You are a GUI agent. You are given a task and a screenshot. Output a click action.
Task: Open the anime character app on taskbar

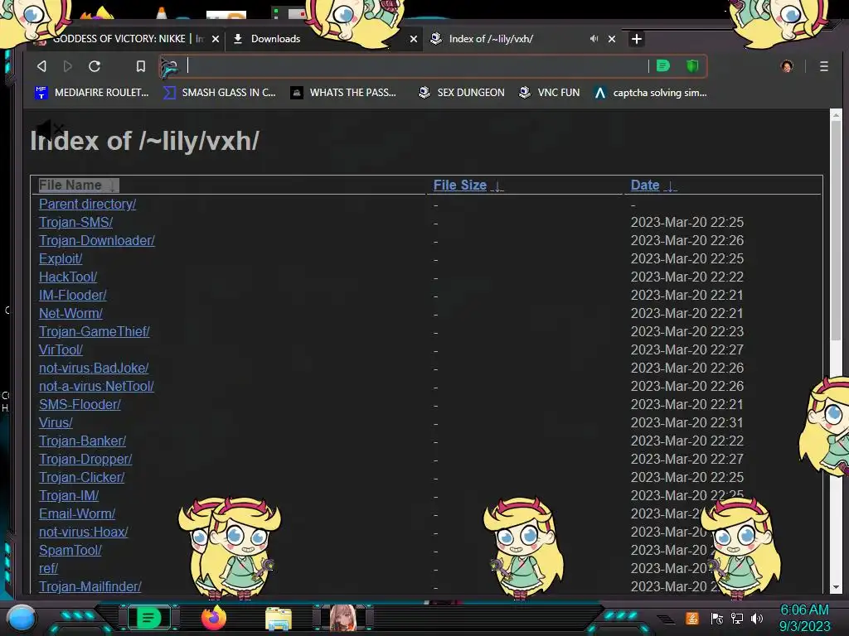click(x=343, y=618)
